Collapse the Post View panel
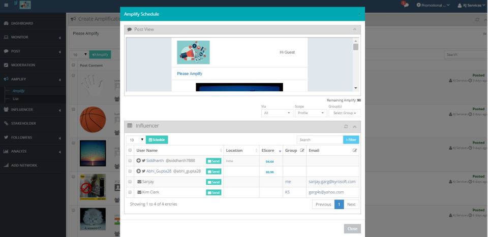Viewport: 488px width, 237px height. click(354, 29)
